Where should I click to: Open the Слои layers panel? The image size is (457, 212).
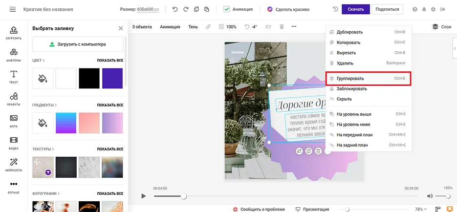[441, 27]
